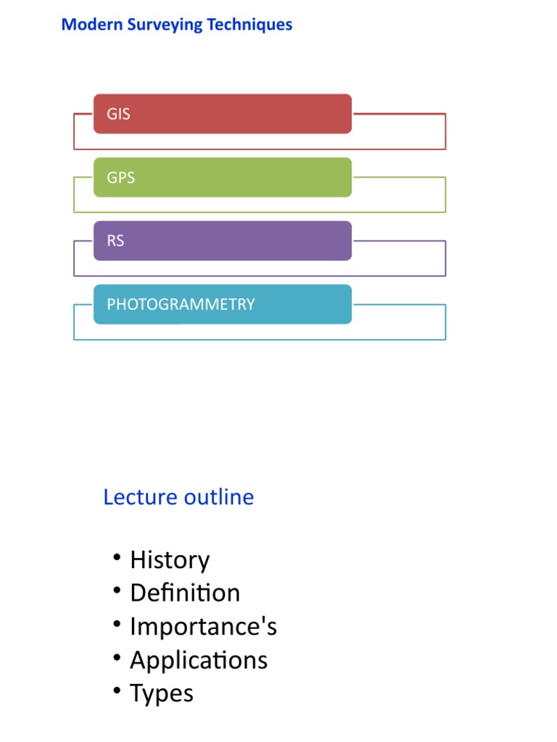The width and height of the screenshot is (557, 742).
Task: Select the green GPS block
Action: [x=223, y=178]
